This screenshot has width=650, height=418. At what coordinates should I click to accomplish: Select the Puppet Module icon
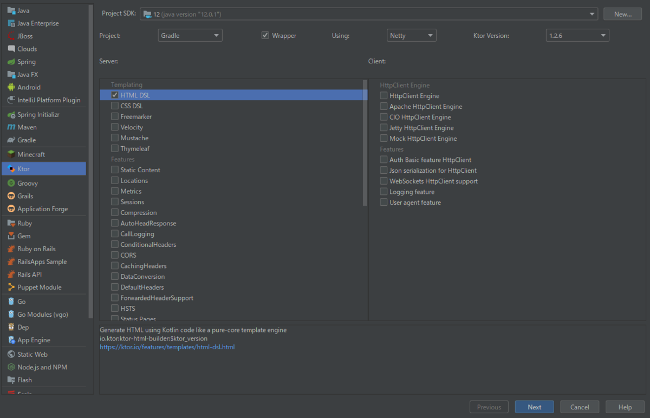point(11,287)
